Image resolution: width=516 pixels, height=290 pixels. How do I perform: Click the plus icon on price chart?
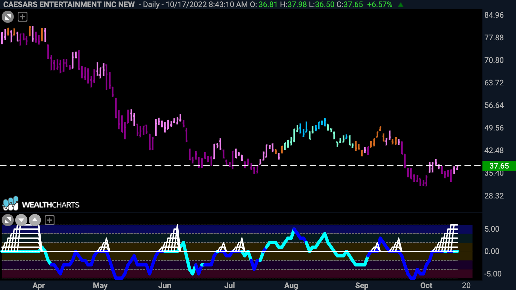(x=23, y=17)
